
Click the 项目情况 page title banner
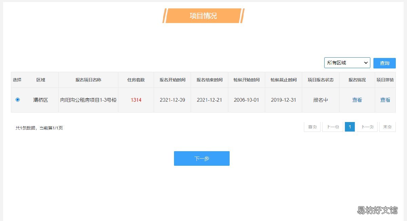click(203, 16)
